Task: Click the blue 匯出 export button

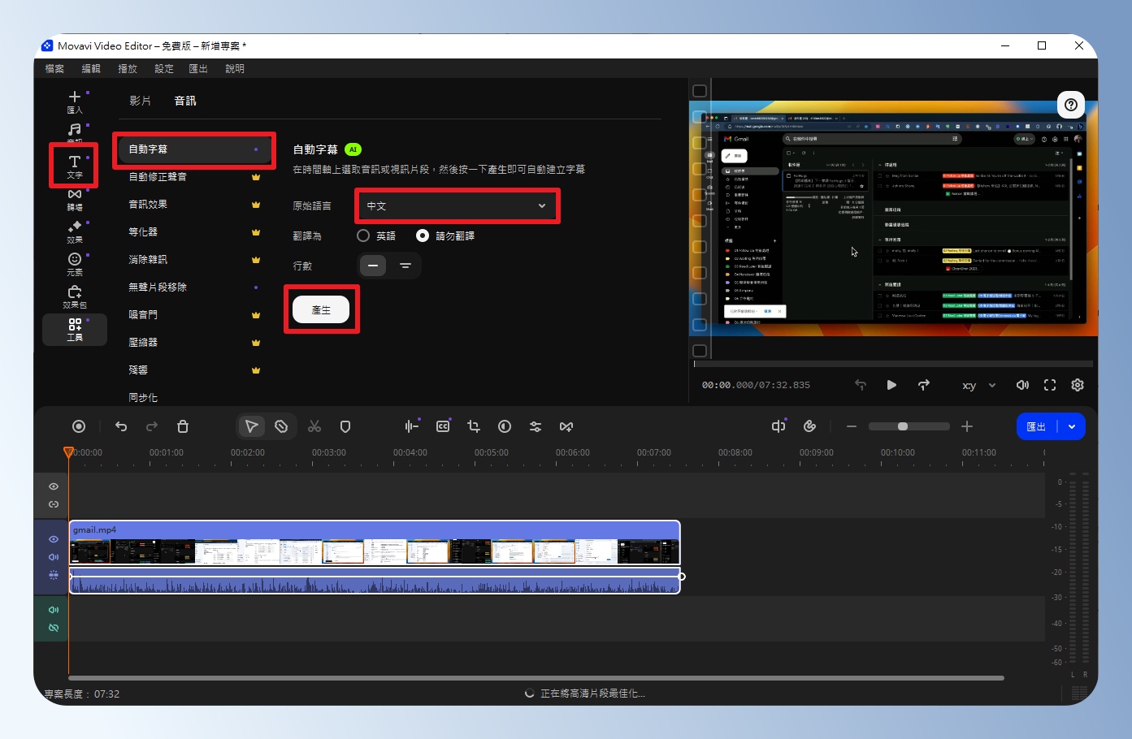Action: pos(1036,426)
